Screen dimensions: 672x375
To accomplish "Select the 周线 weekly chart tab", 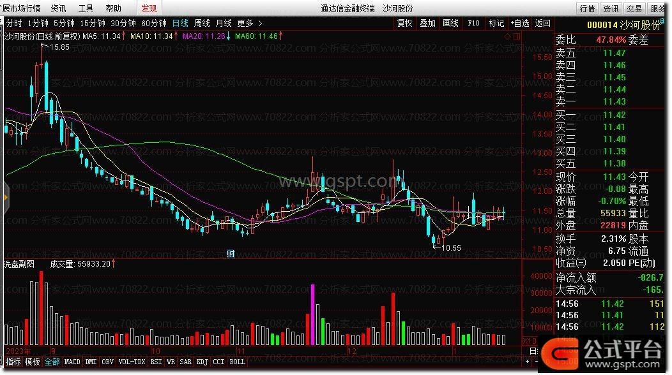I will [x=202, y=23].
